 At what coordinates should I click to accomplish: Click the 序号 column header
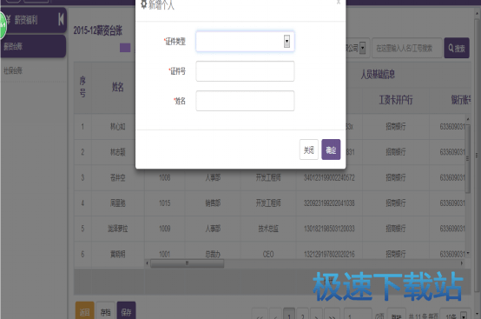82,87
